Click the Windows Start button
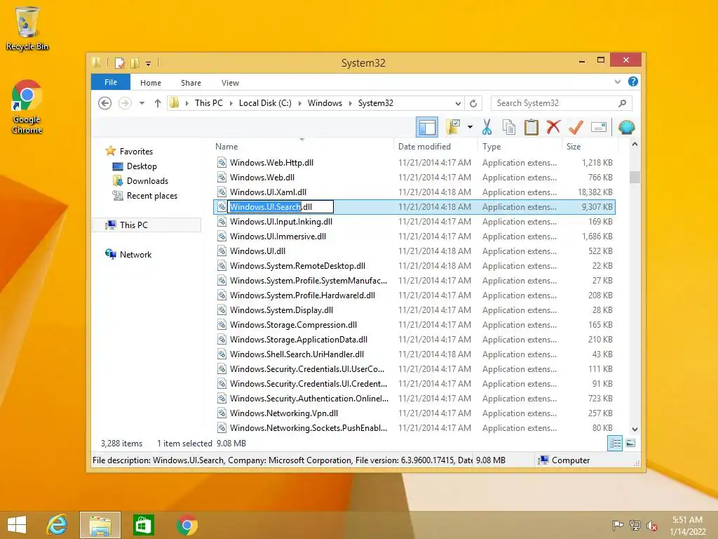718x539 pixels. coord(17,525)
